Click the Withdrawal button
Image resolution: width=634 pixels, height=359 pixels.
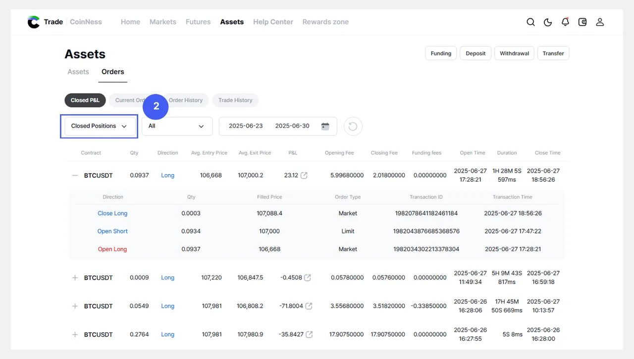[x=514, y=53]
